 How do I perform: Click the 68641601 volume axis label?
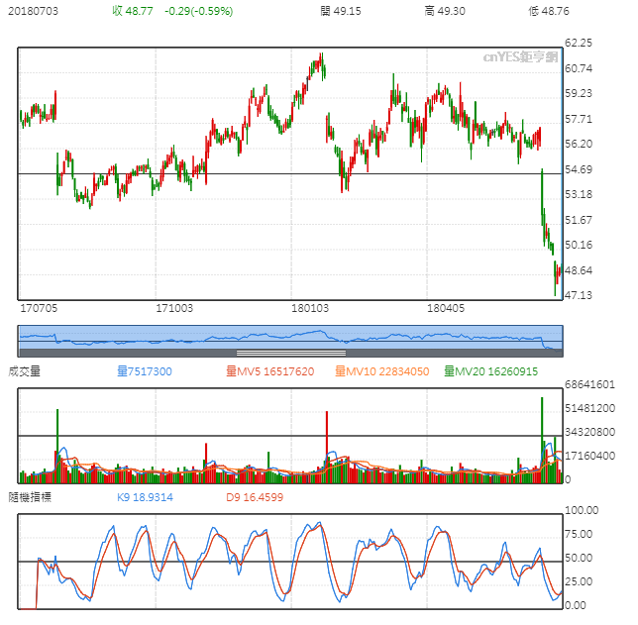click(589, 384)
